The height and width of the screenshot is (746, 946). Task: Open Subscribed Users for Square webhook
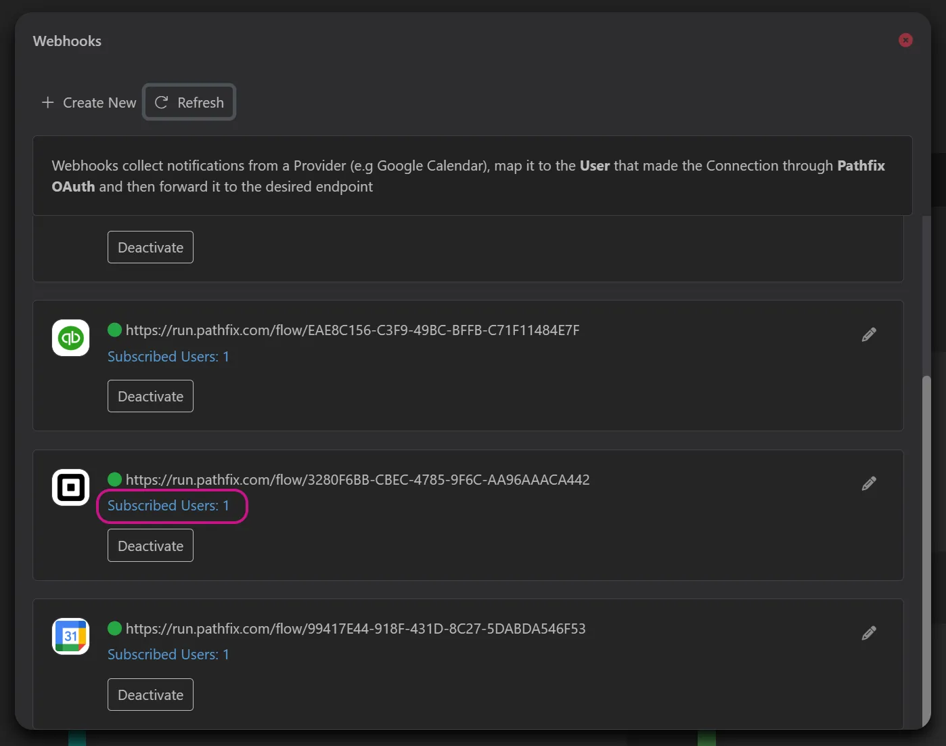pyautogui.click(x=168, y=506)
